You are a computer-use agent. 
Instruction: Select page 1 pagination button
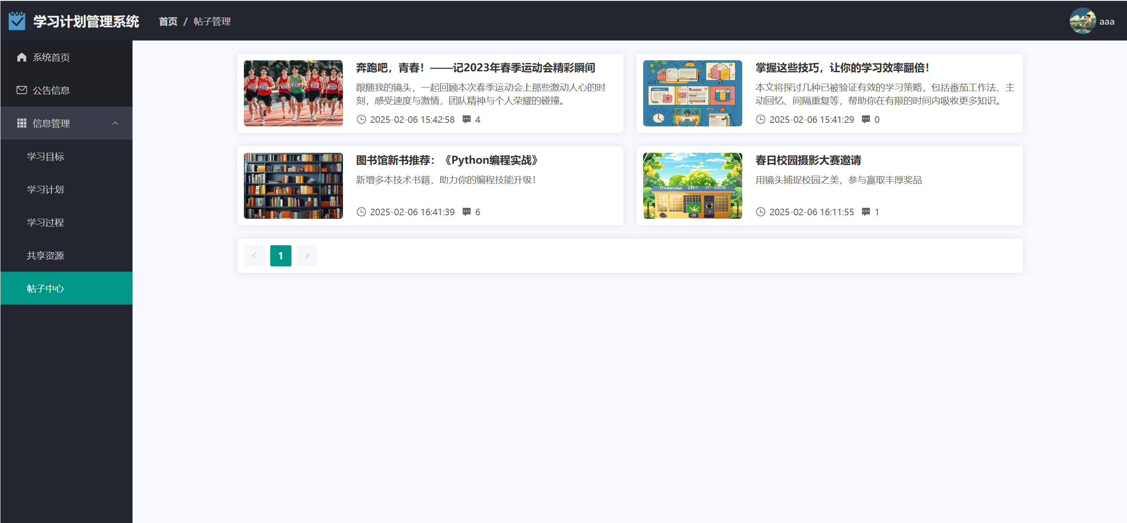pyautogui.click(x=280, y=256)
